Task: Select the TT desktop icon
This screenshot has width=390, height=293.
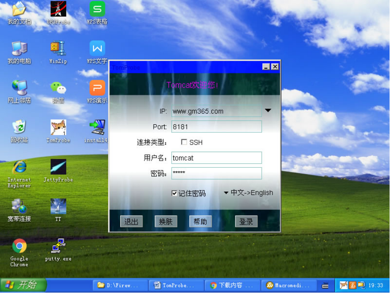Action: click(58, 210)
